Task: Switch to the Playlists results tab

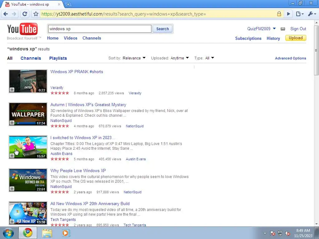Action: [x=58, y=58]
